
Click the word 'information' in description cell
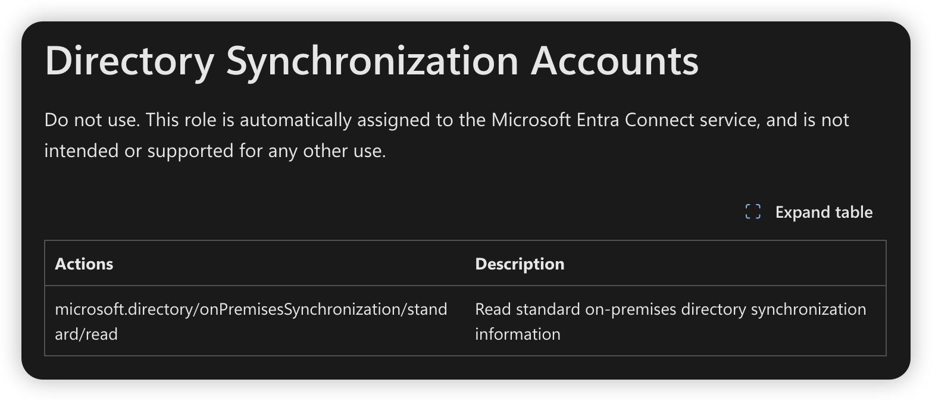coord(518,334)
